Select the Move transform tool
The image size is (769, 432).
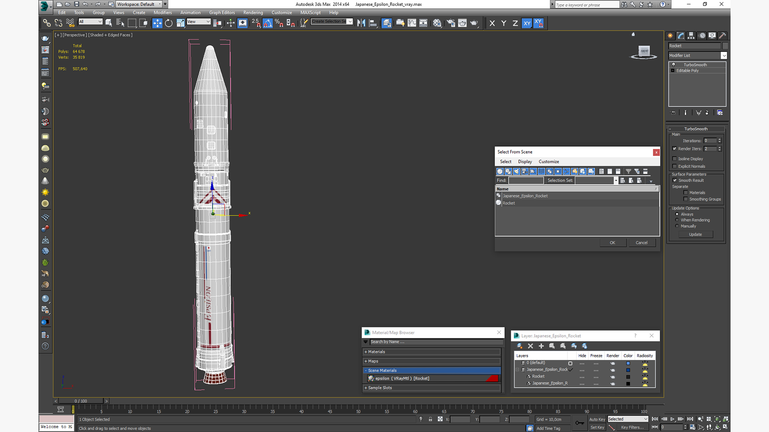(157, 23)
